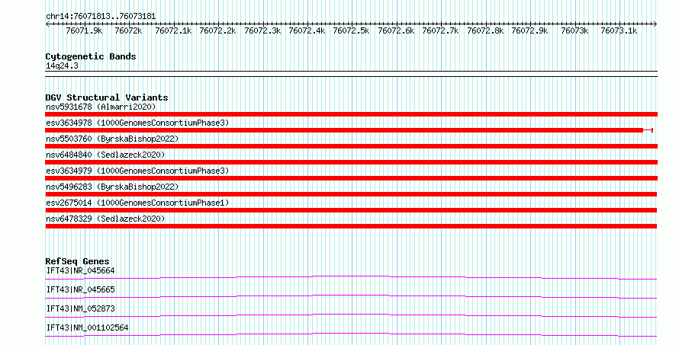Click ruler tick label 76071.9k
Viewport: 679px width, 345px height.
(x=85, y=30)
